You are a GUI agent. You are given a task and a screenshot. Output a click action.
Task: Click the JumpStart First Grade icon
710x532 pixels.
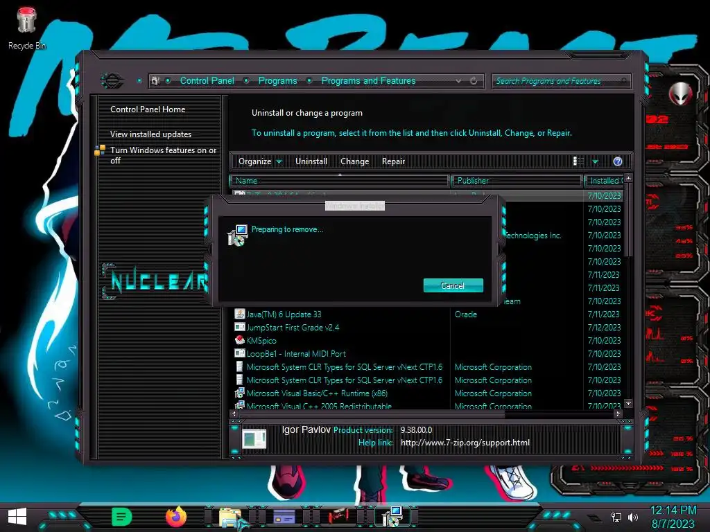pos(239,327)
